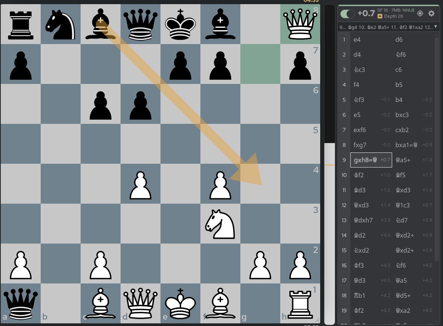Jump to move 12... Q1c3
Screen dimensions: 443x326
click(x=413, y=205)
